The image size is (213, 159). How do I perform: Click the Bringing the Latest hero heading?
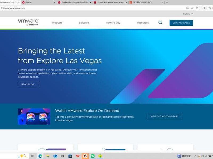[x=60, y=56]
